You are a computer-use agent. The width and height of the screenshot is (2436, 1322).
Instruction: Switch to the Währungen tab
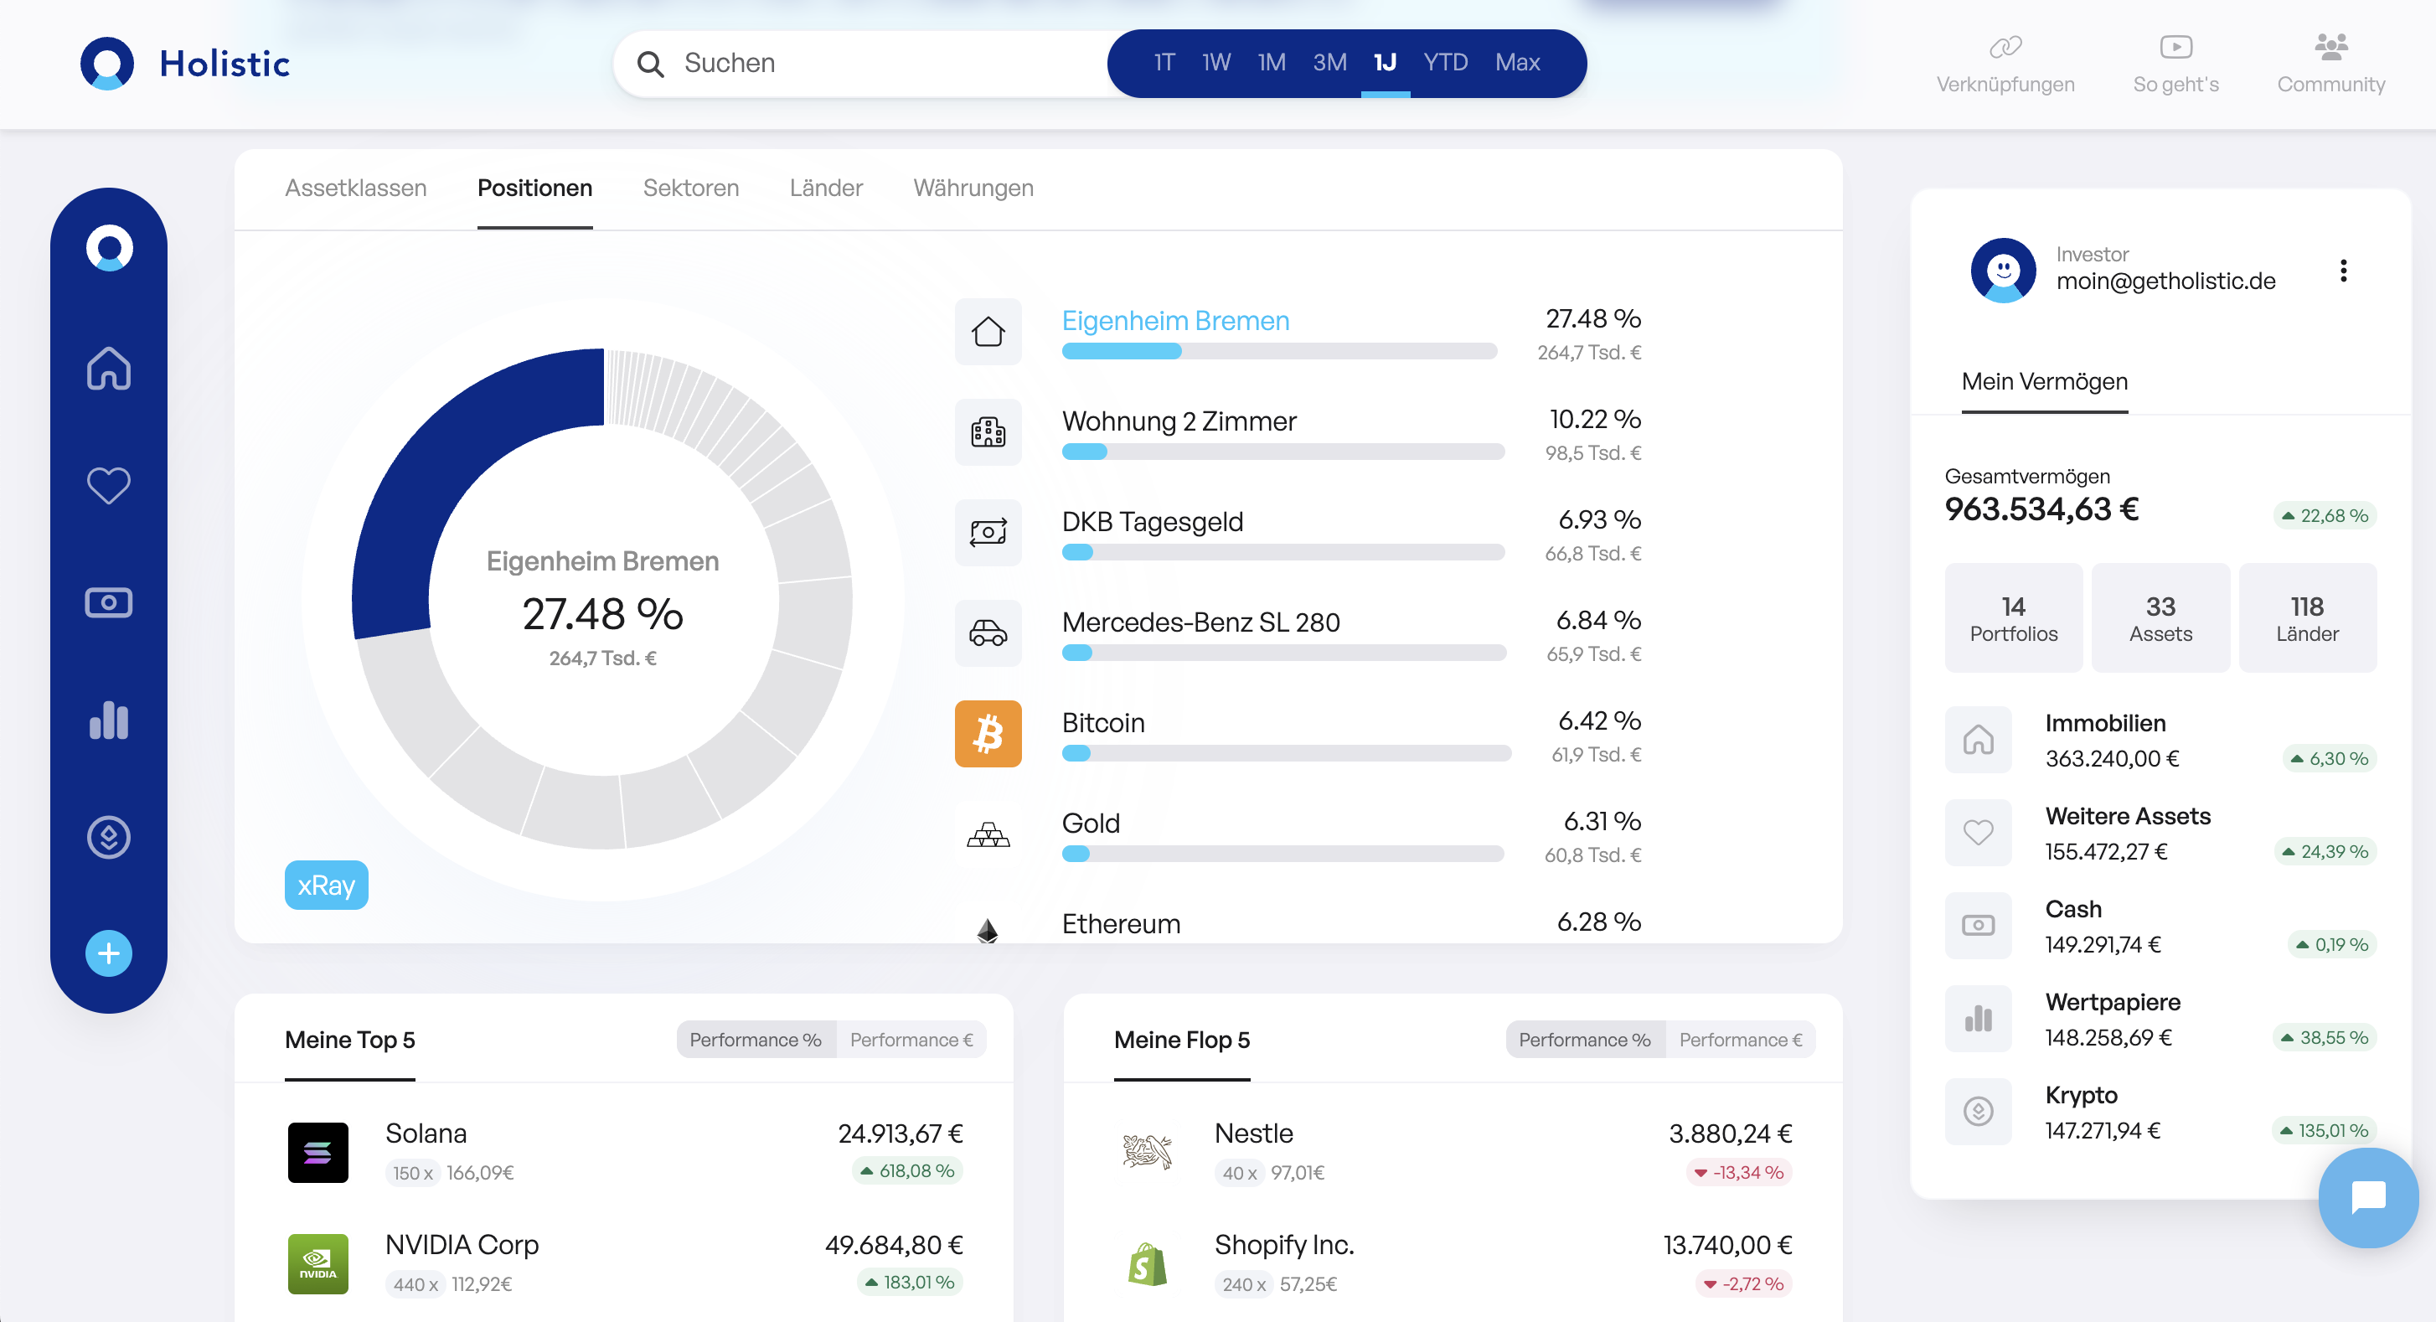(x=973, y=188)
